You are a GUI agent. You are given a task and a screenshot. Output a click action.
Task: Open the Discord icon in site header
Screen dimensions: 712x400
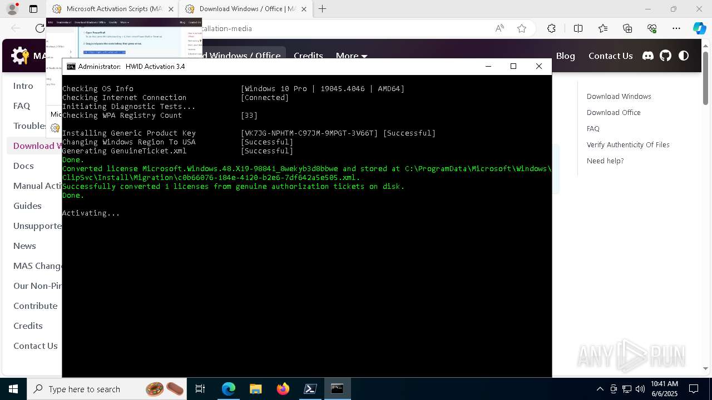pyautogui.click(x=648, y=56)
